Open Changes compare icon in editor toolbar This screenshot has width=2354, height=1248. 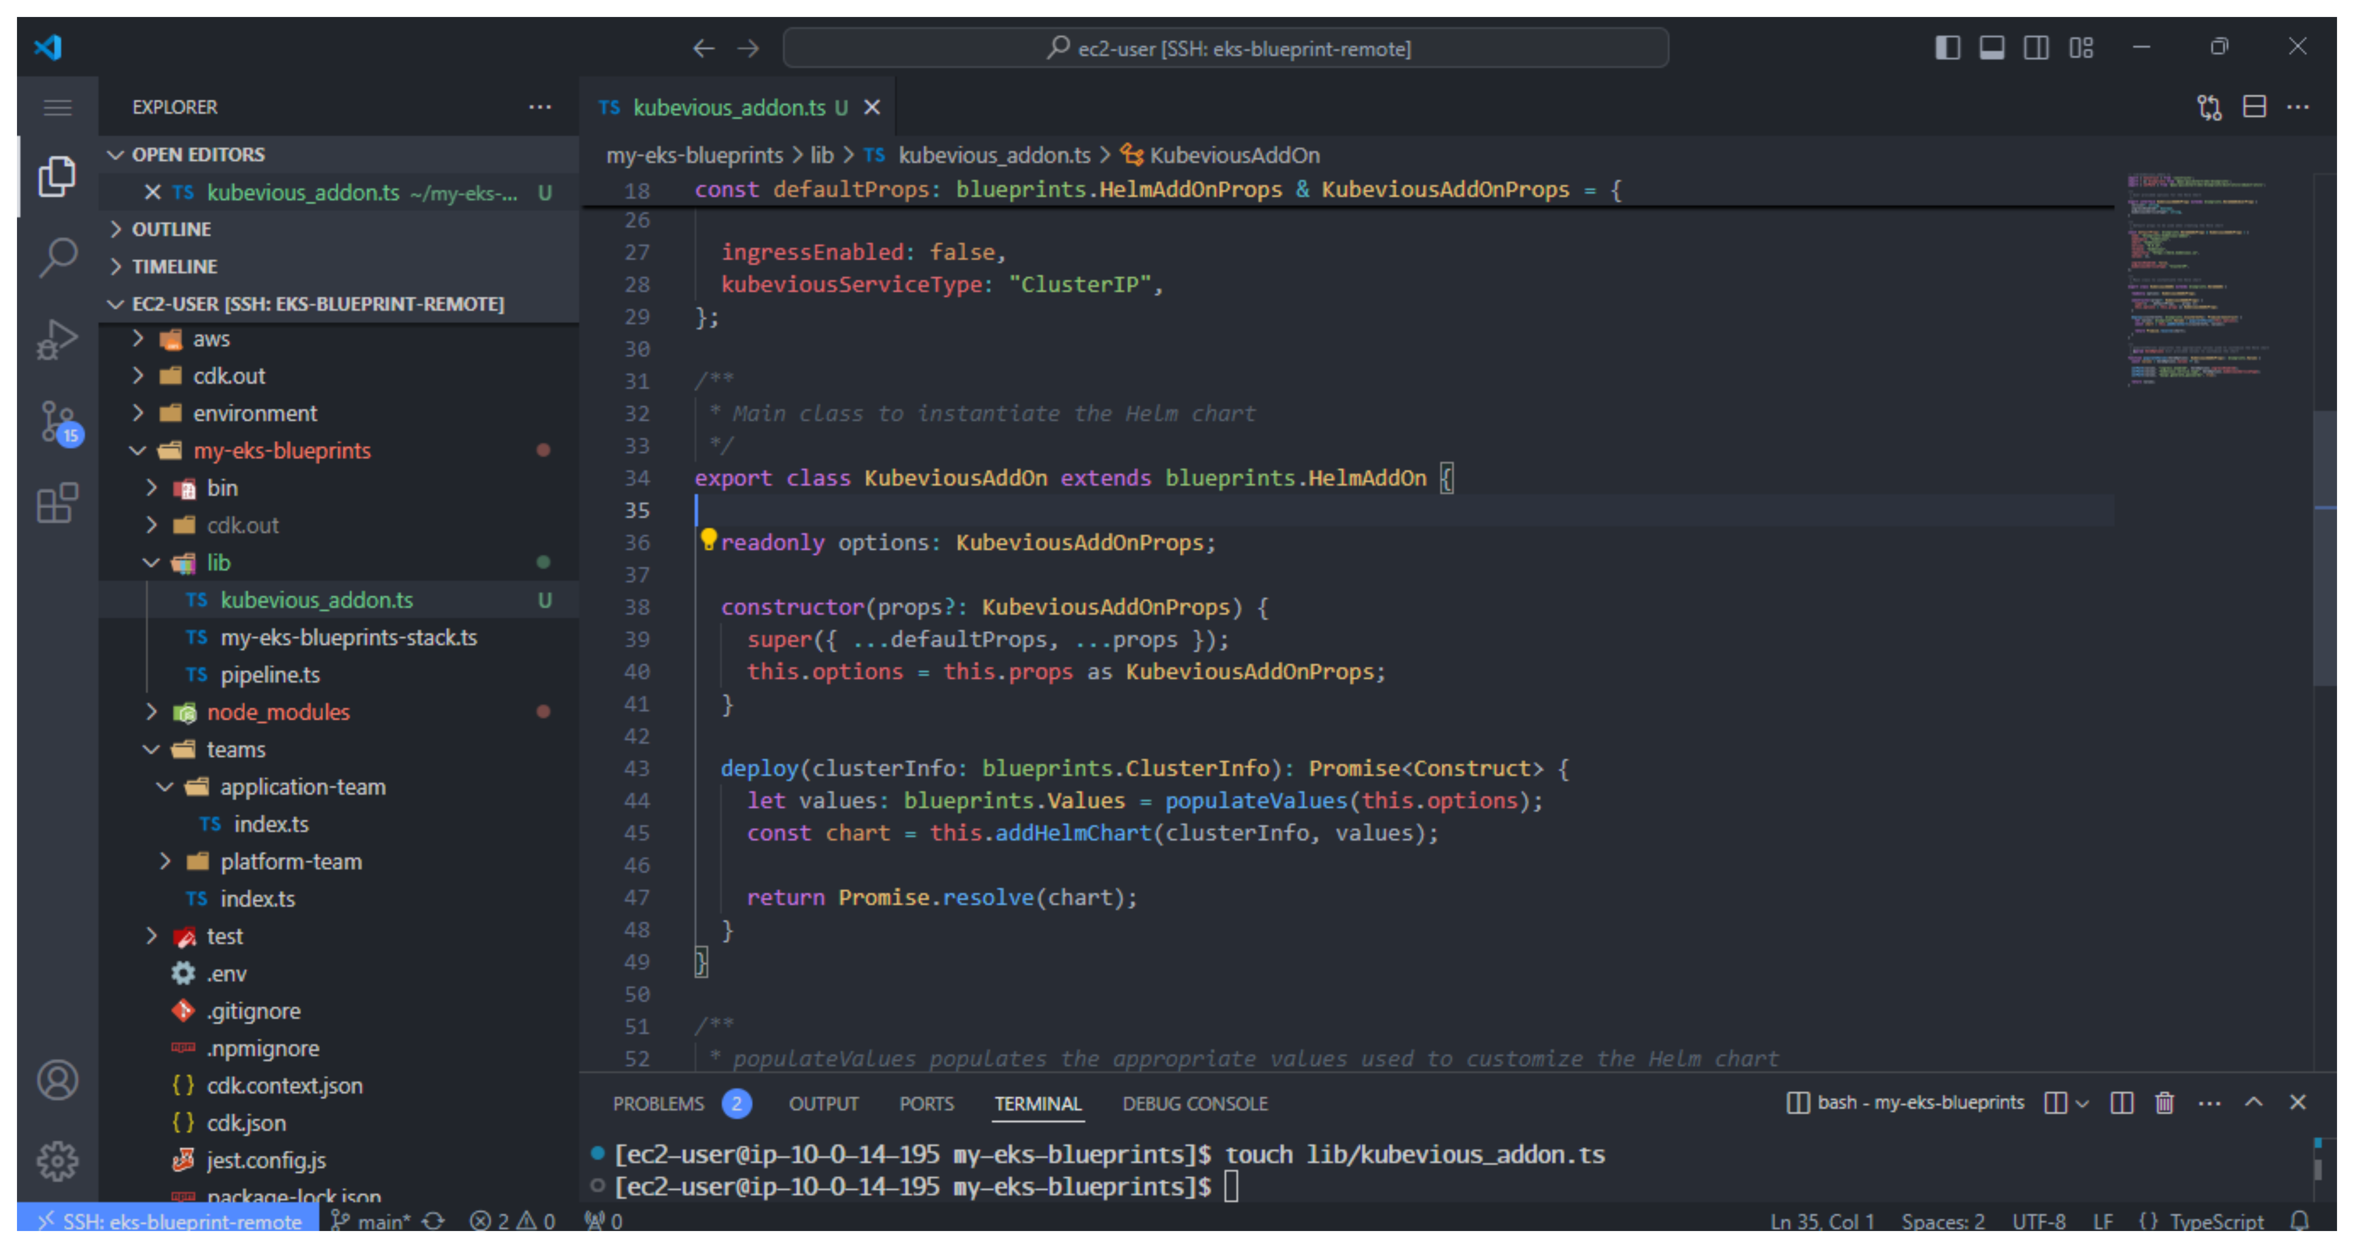[x=2210, y=107]
